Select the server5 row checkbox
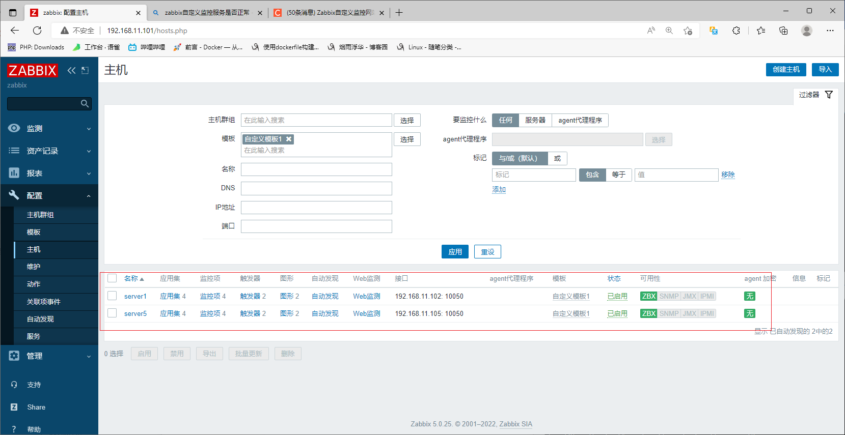The image size is (845, 435). (x=112, y=313)
